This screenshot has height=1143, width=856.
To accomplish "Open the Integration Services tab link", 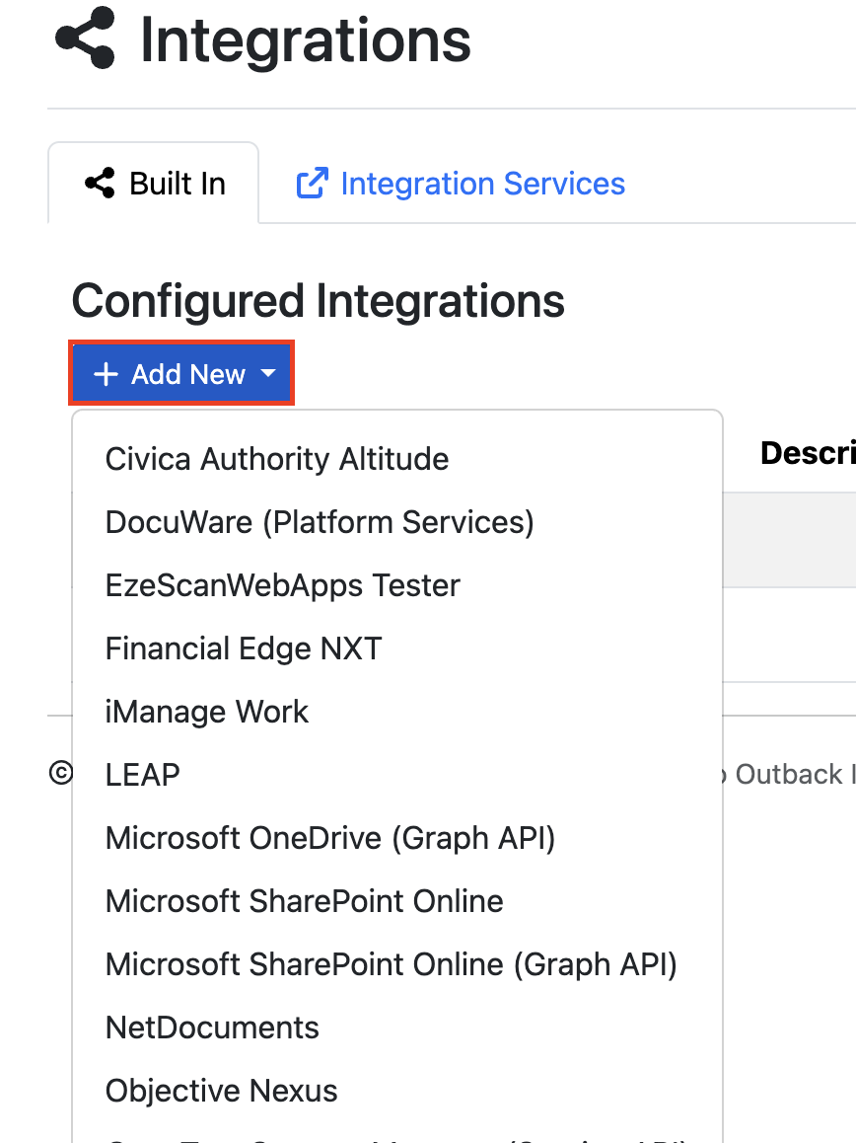I will click(x=461, y=183).
